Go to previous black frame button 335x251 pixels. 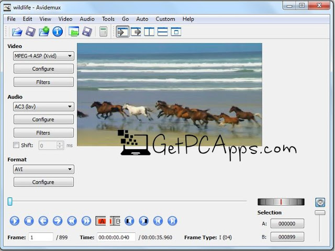pyautogui.click(x=129, y=221)
